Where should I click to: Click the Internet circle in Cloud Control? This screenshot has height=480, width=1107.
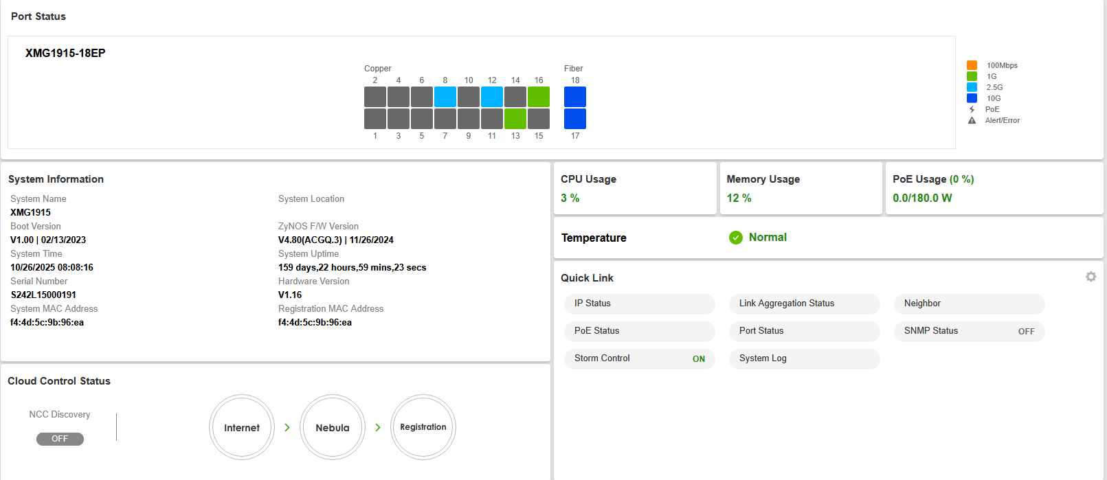(x=242, y=427)
